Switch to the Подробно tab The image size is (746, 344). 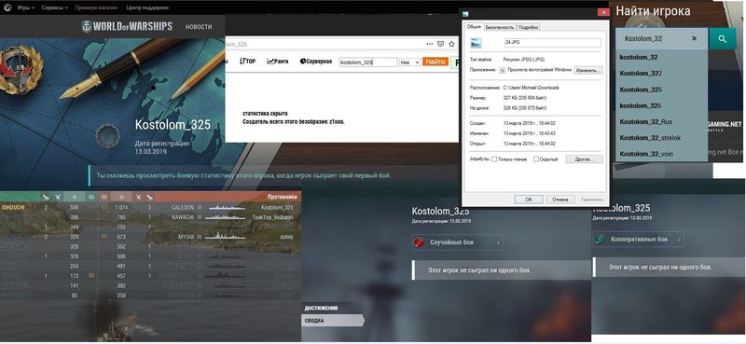[x=528, y=27]
